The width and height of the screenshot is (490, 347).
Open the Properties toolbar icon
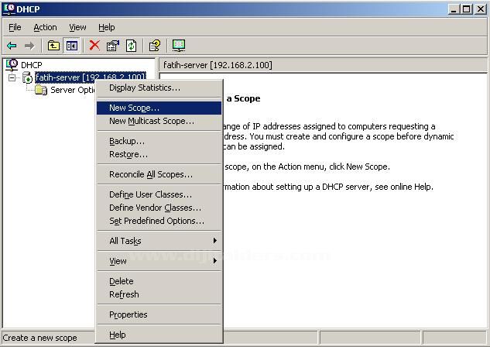[x=113, y=46]
